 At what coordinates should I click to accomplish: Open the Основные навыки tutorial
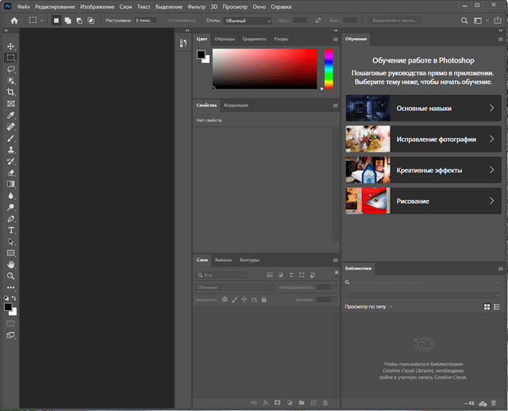[x=423, y=108]
